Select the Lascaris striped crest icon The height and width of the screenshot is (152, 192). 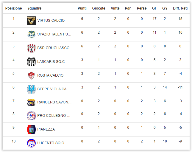(x=31, y=62)
